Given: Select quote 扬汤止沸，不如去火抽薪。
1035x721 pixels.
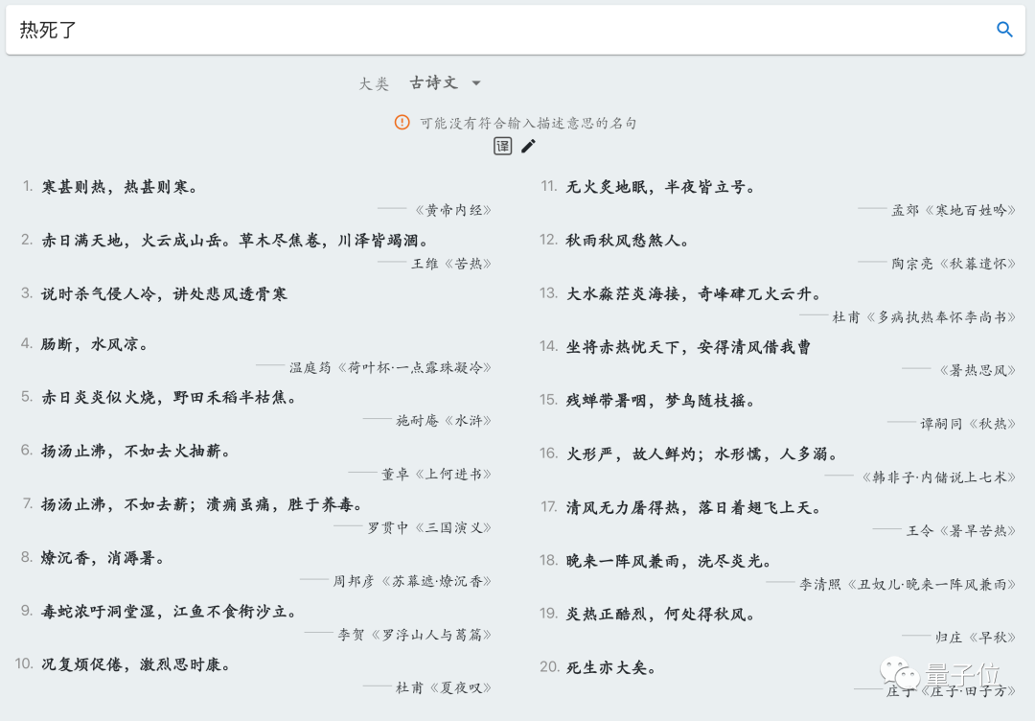Looking at the screenshot, I should click(x=136, y=452).
